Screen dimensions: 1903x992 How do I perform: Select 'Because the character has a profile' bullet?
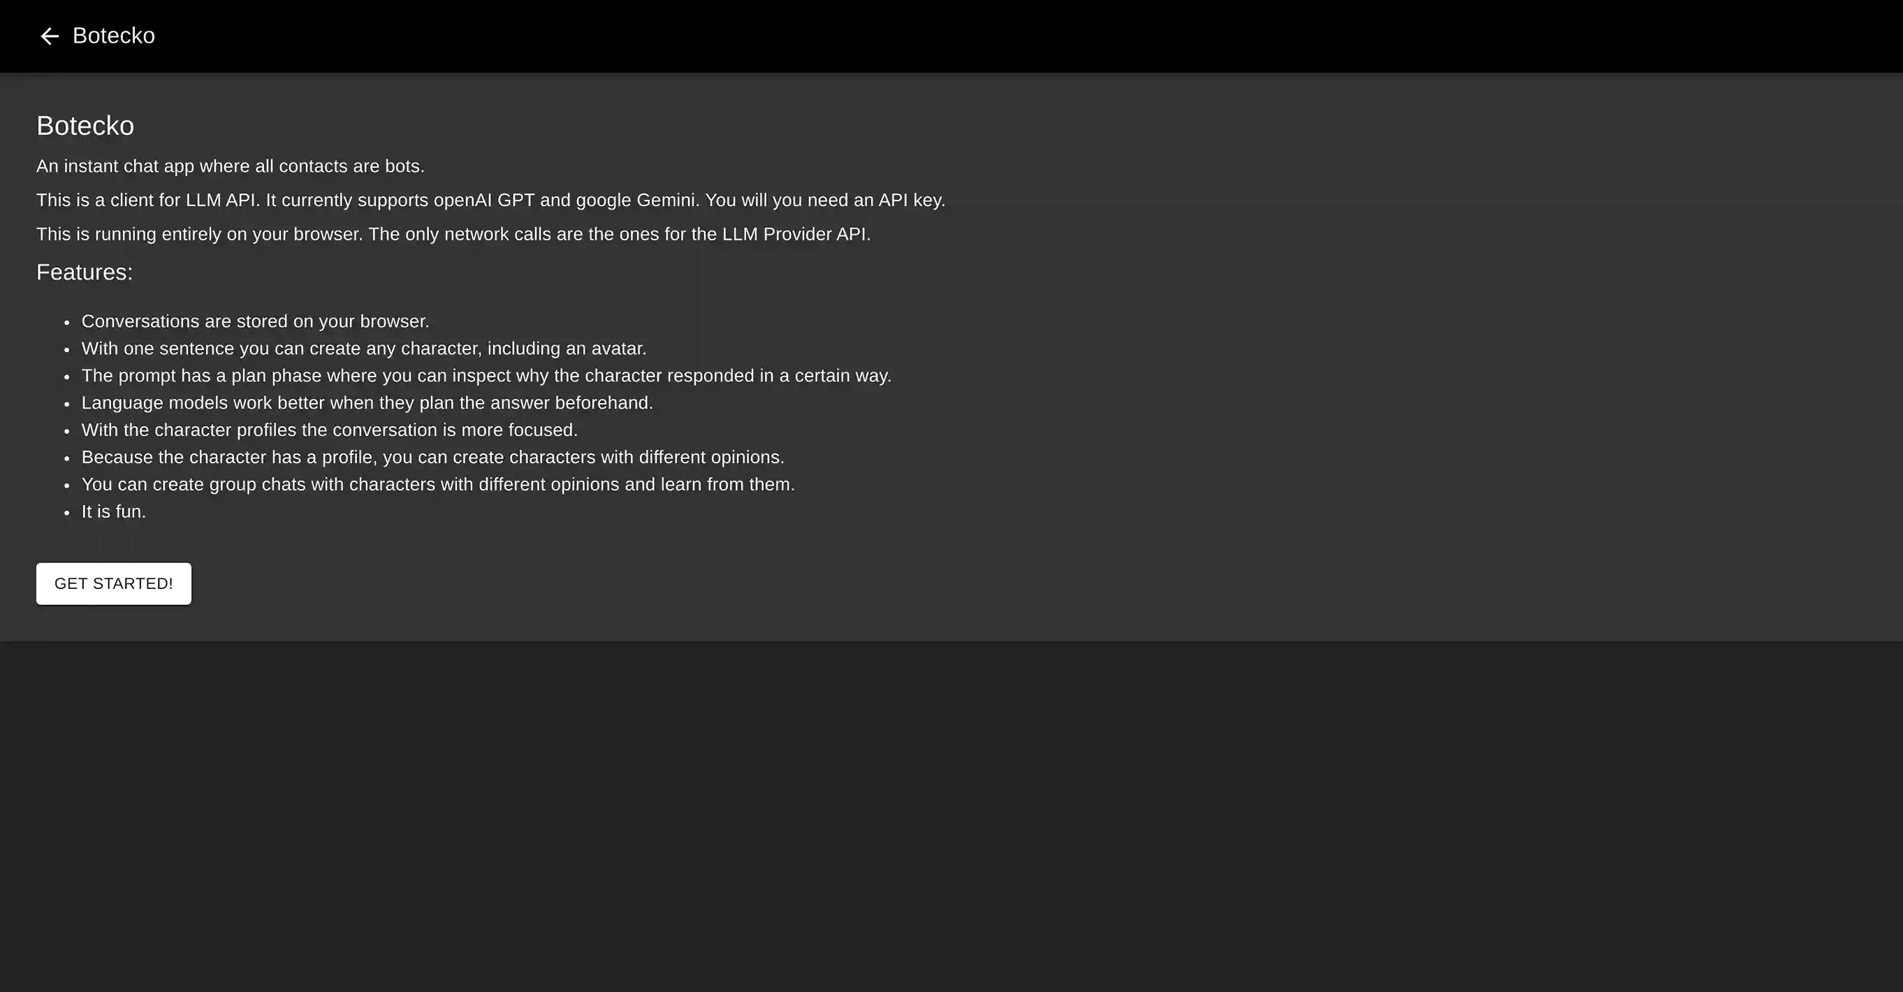[432, 457]
